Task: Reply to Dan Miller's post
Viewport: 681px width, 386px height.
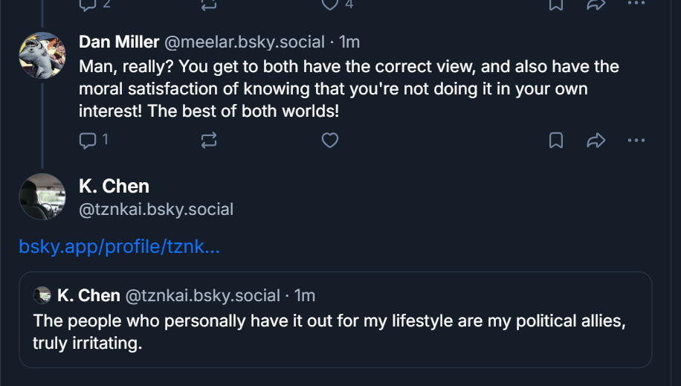Action: (x=88, y=140)
